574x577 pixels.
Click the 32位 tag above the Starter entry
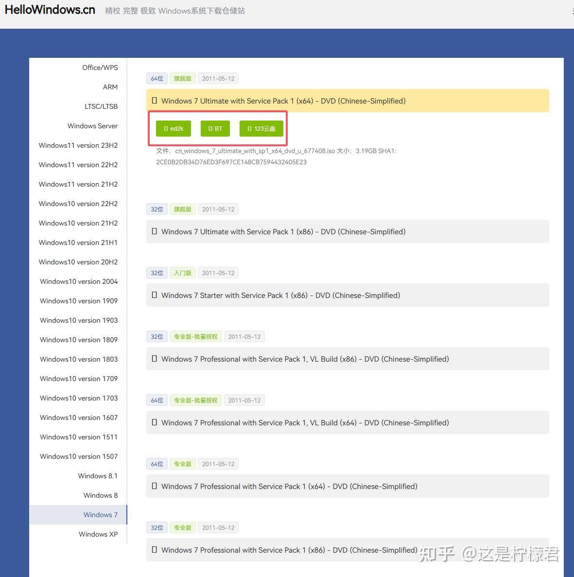pos(157,273)
